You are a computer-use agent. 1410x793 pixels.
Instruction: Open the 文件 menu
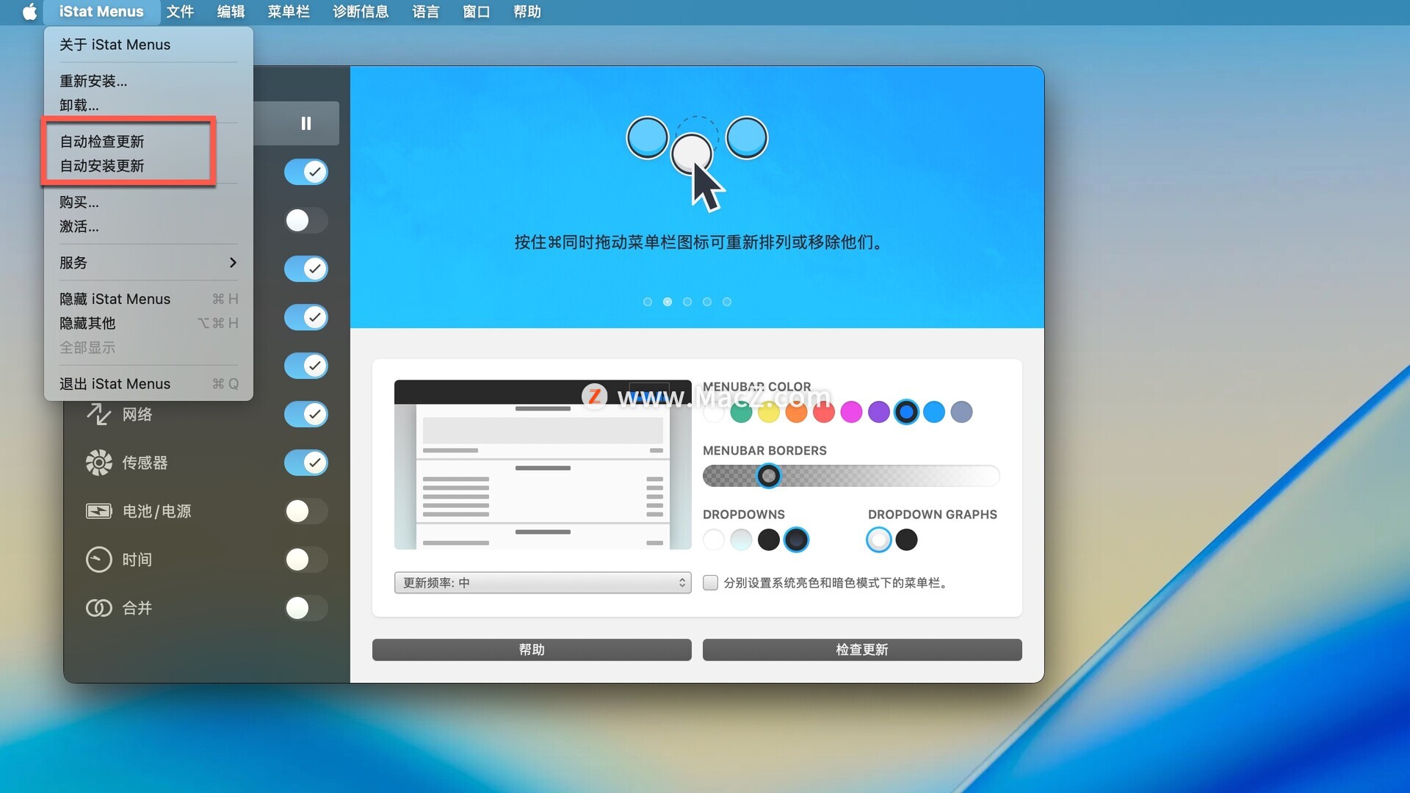(x=180, y=12)
